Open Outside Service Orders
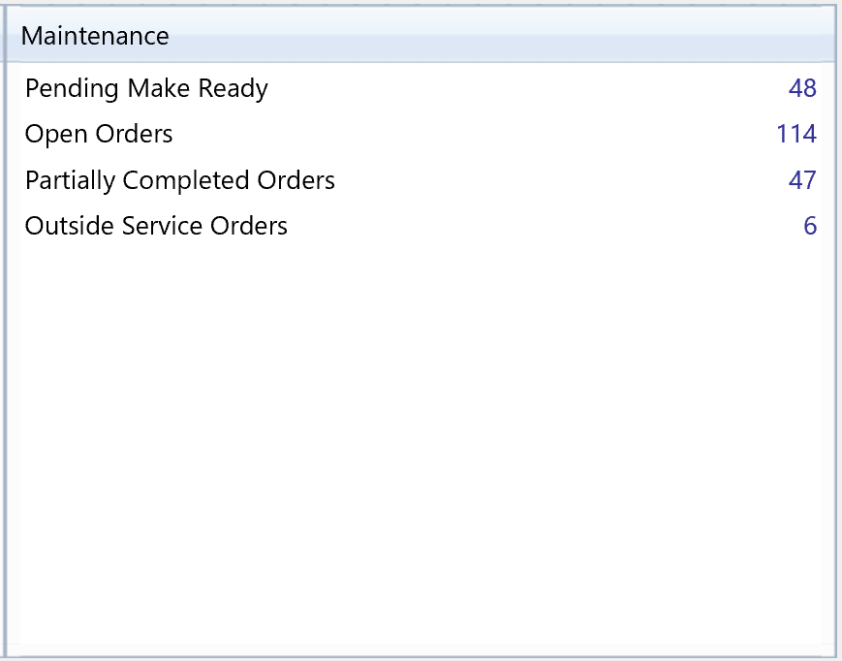 (x=156, y=226)
